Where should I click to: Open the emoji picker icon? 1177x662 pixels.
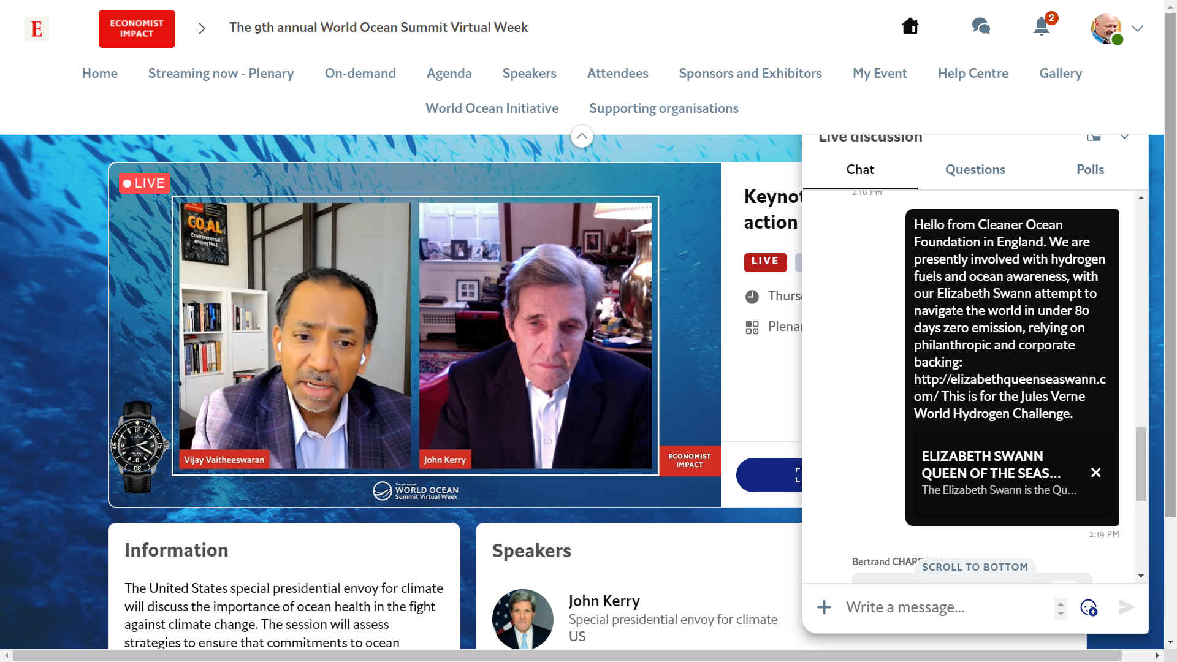[1089, 607]
